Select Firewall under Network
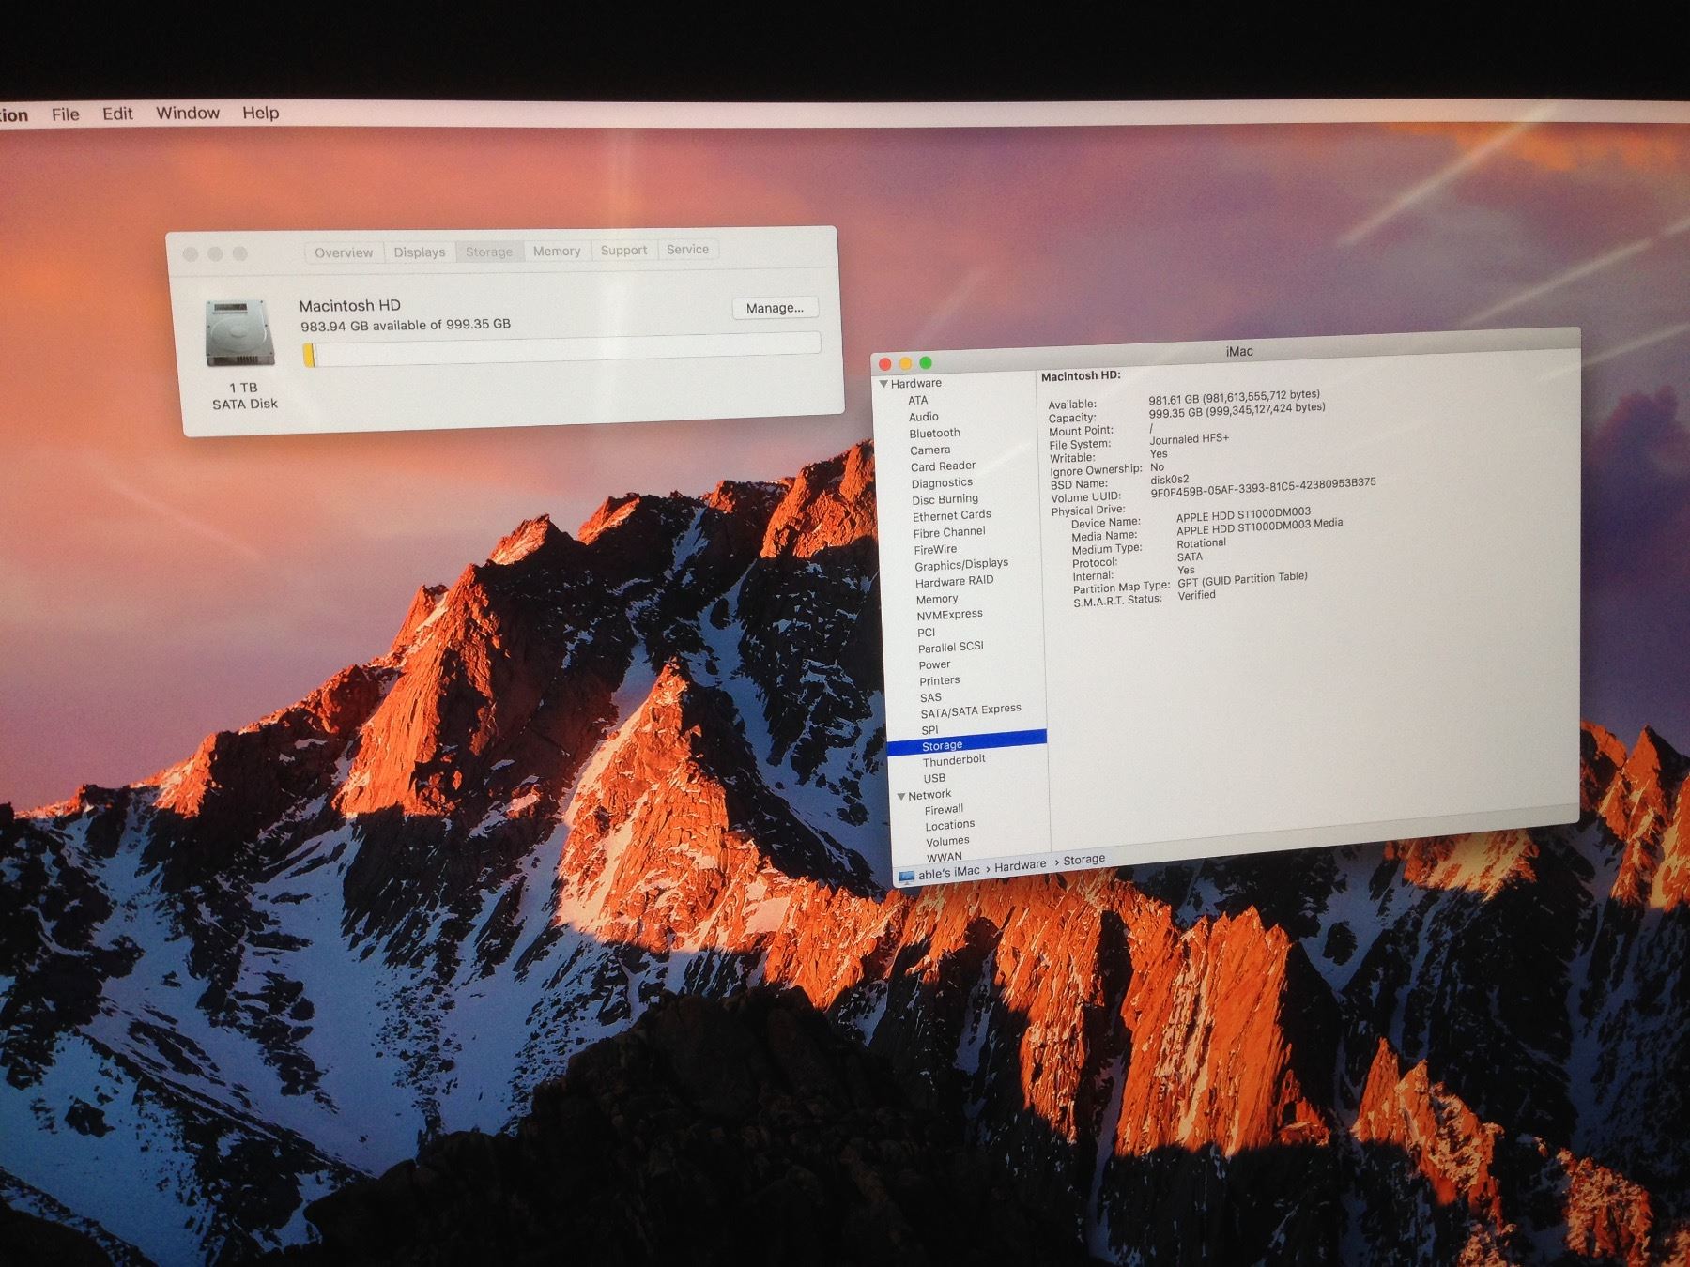Viewport: 1690px width, 1267px height. pos(944,809)
